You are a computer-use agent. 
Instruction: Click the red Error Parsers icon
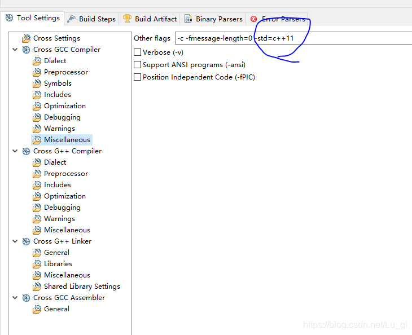[x=253, y=19]
